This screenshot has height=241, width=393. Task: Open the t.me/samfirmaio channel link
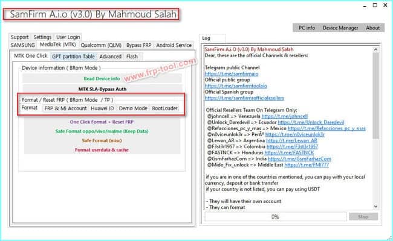232,74
